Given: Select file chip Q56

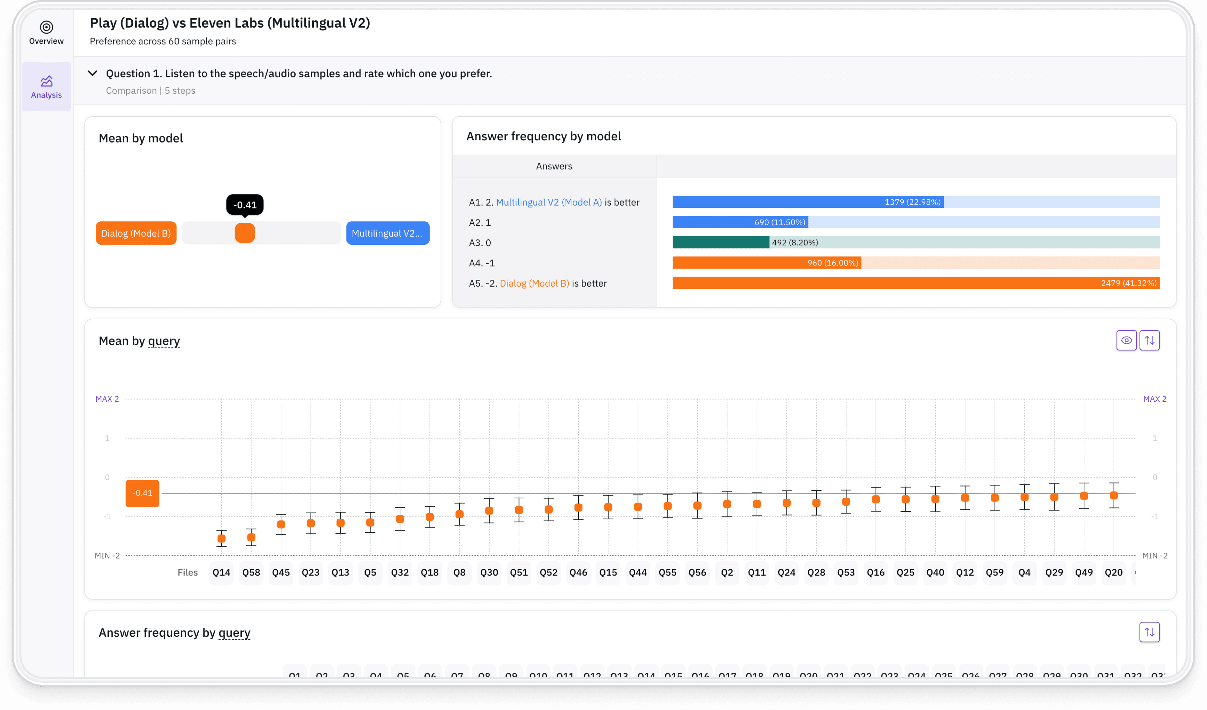Looking at the screenshot, I should (x=697, y=572).
